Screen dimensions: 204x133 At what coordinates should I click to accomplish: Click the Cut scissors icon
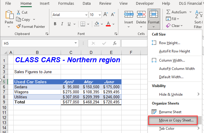(18, 12)
